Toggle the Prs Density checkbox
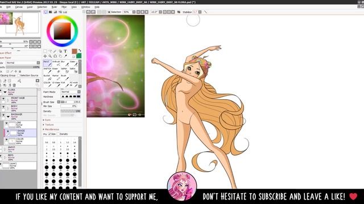Viewport: 364px width, 204px height. (58, 134)
